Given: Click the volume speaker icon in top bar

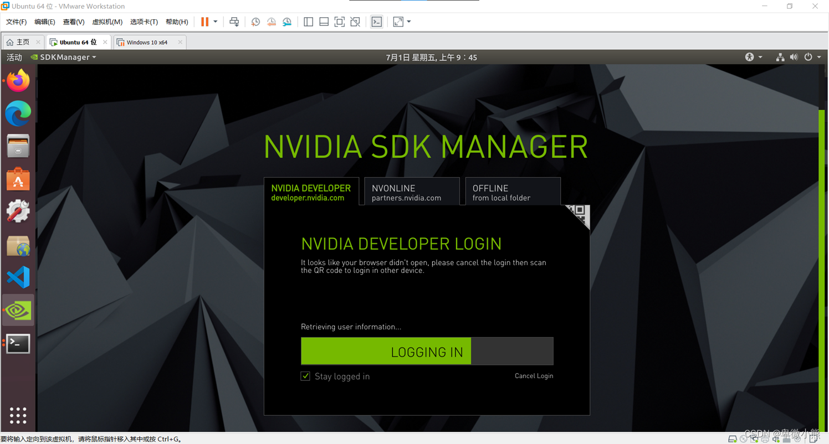Looking at the screenshot, I should (x=794, y=57).
